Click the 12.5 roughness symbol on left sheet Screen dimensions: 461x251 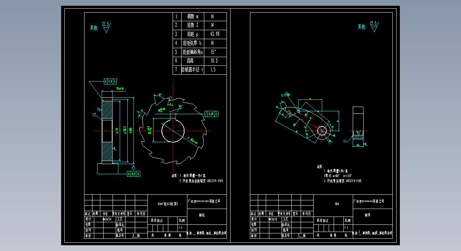(x=106, y=27)
